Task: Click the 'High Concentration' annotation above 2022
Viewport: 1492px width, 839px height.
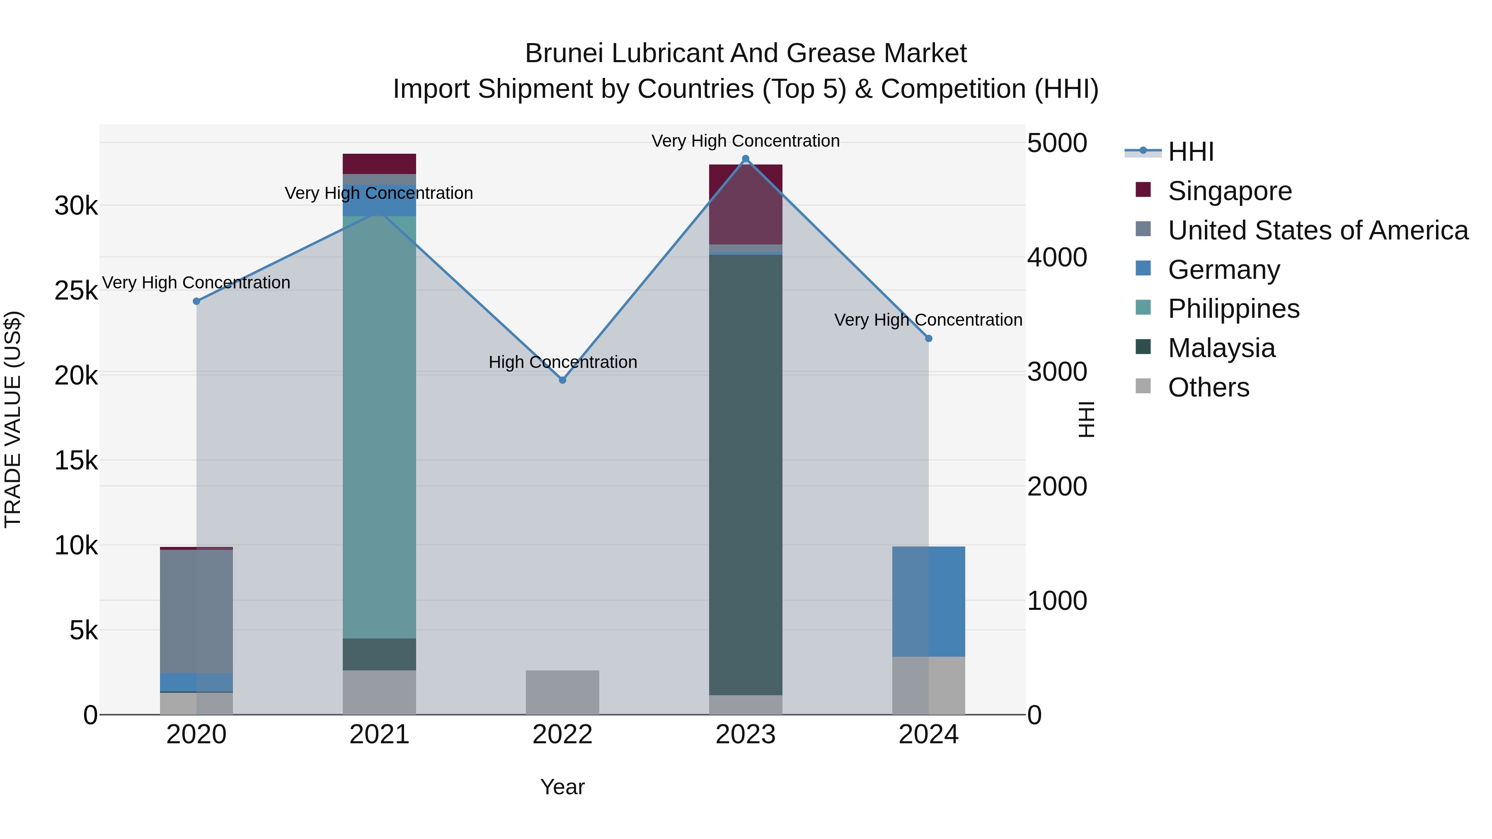Action: [x=563, y=362]
